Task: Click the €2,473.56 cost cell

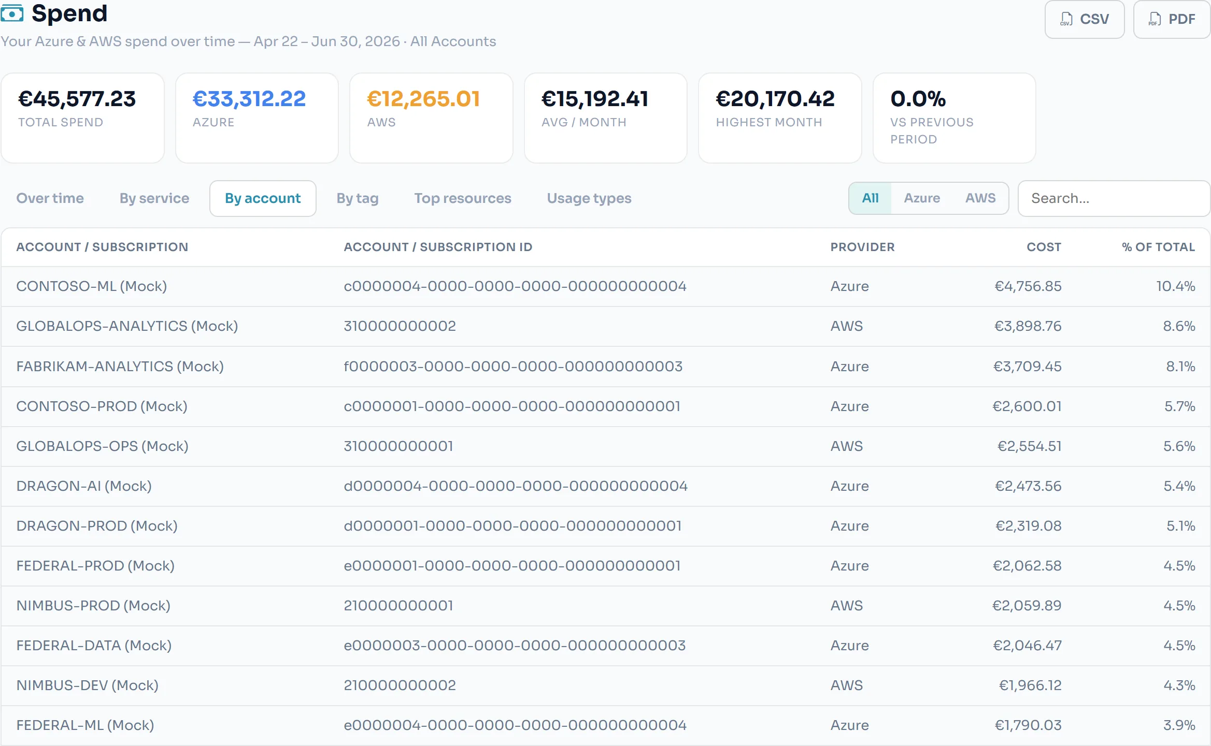Action: (x=1028, y=486)
